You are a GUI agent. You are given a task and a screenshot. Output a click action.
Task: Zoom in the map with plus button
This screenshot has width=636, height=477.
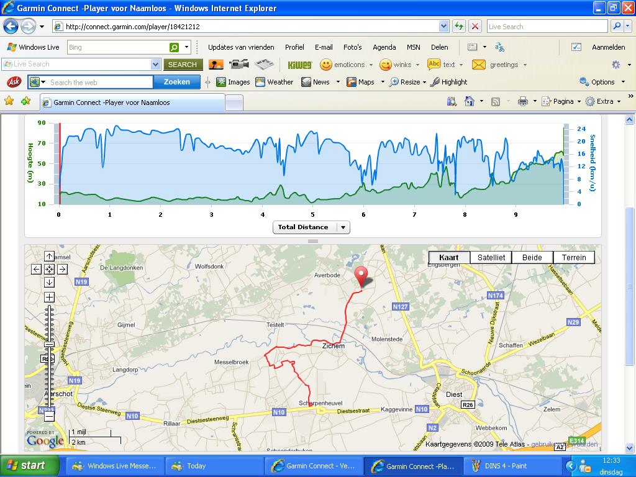pos(50,298)
